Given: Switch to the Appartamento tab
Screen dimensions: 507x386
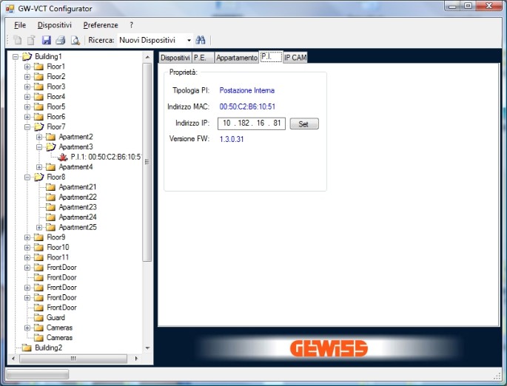Looking at the screenshot, I should tap(237, 58).
